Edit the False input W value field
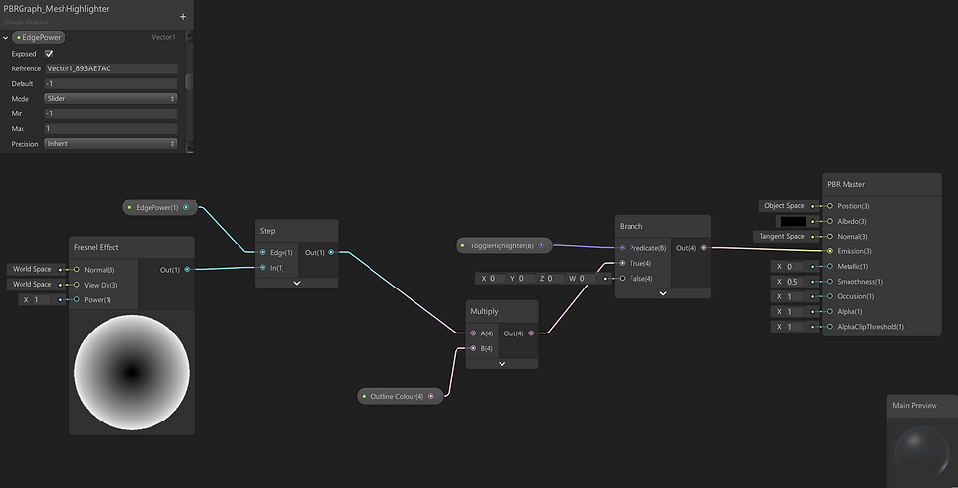 click(586, 279)
